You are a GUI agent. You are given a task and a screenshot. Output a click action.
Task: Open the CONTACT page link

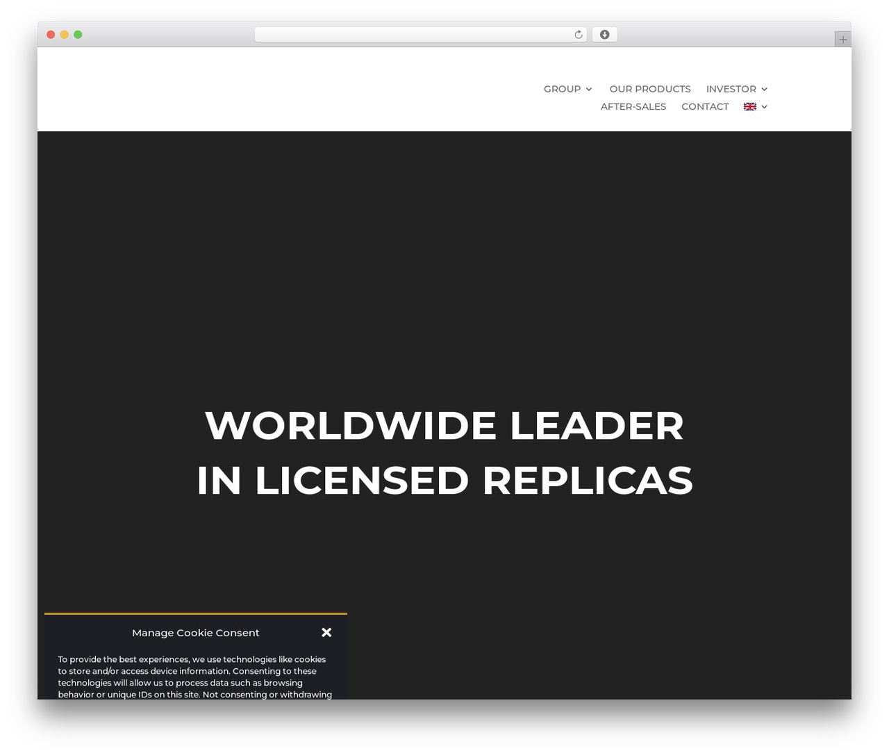pos(705,106)
